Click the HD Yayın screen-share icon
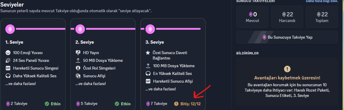Screen dimensions: 344x110 point(78,53)
